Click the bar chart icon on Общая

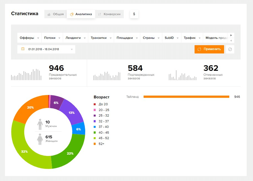click(x=49, y=14)
